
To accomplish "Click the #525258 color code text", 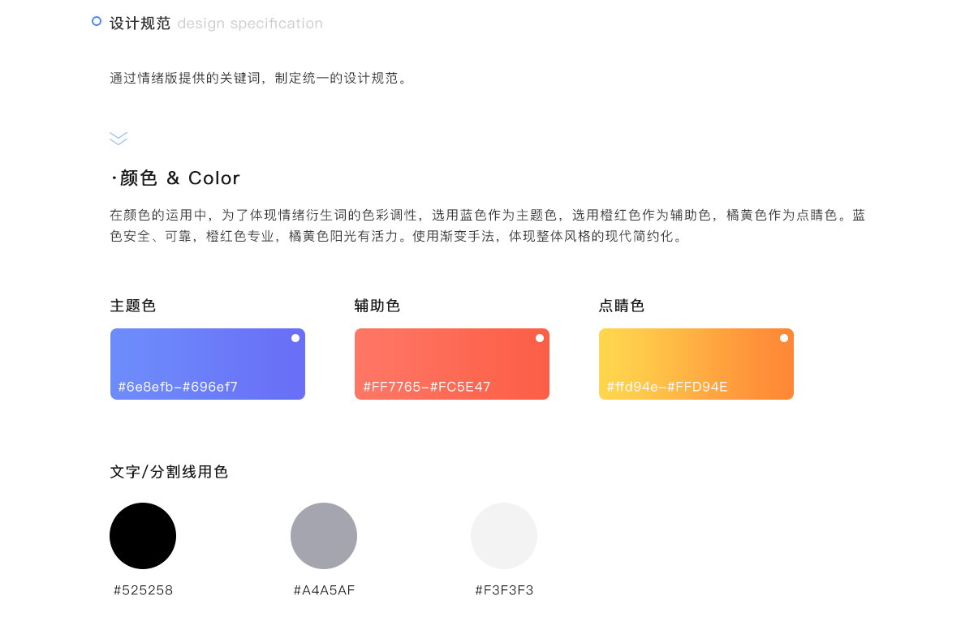I will tap(144, 590).
